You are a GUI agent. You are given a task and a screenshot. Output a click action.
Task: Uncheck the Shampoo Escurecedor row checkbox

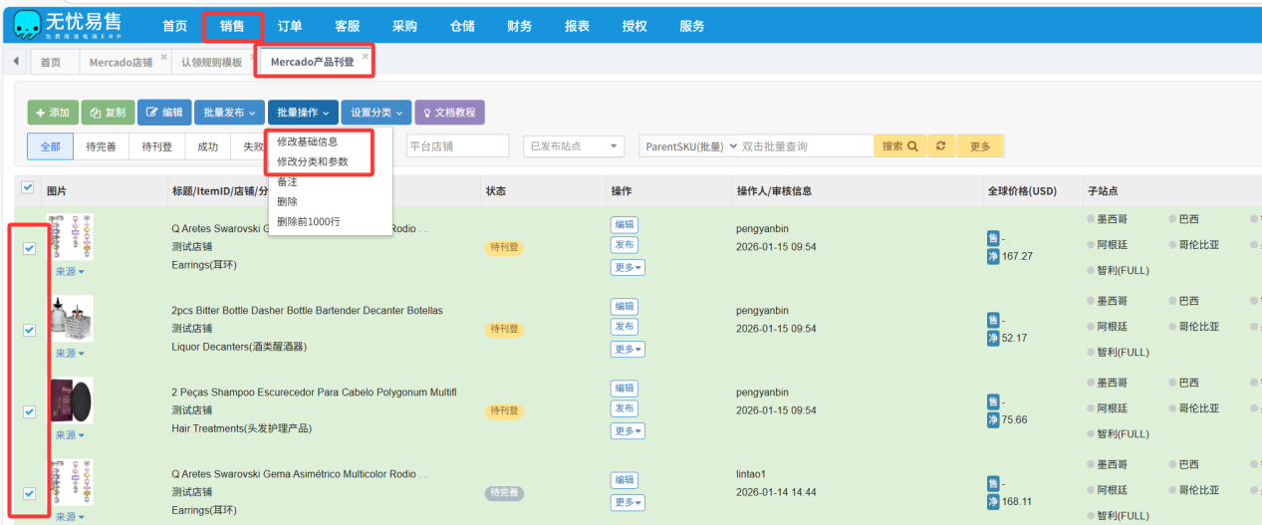coord(29,411)
